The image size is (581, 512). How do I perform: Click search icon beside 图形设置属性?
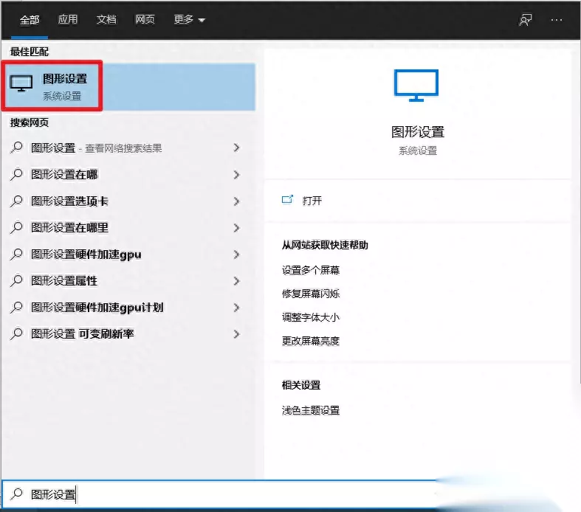pos(17,281)
